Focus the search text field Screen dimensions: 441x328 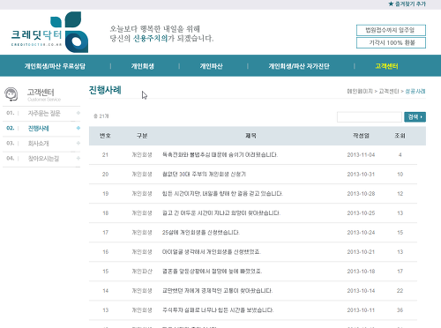click(x=370, y=117)
